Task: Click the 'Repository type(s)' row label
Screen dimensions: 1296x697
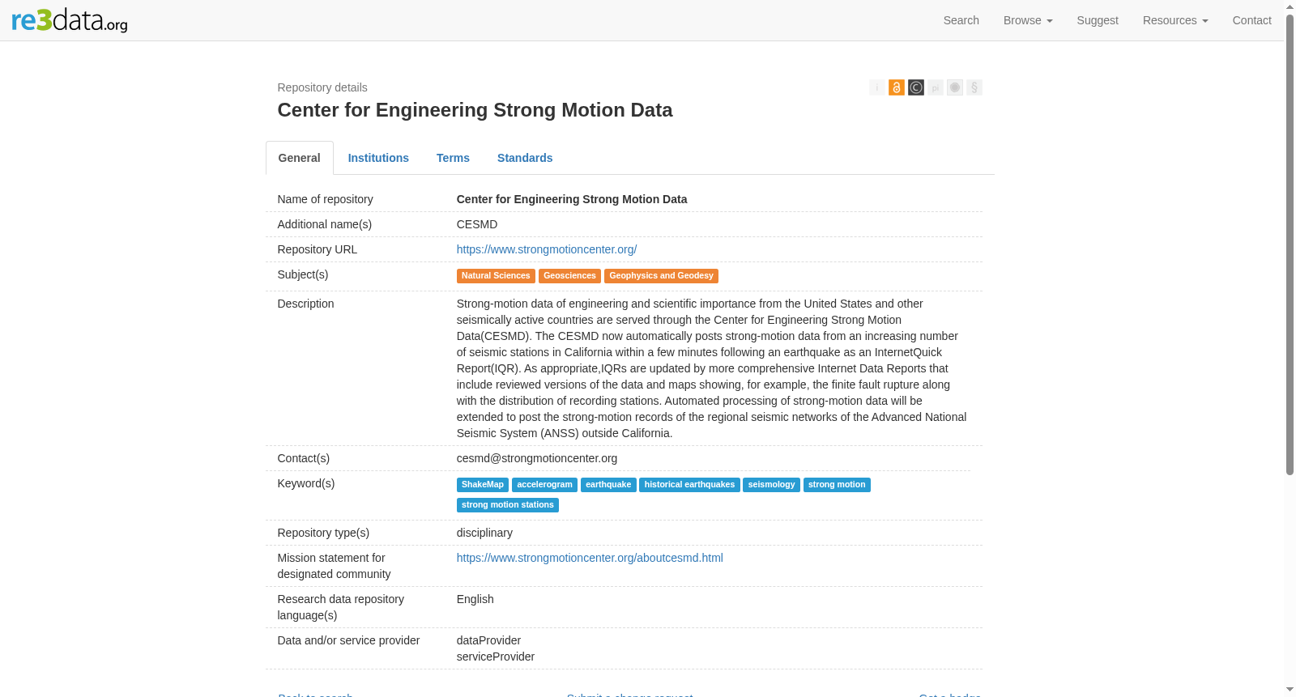Action: point(324,533)
